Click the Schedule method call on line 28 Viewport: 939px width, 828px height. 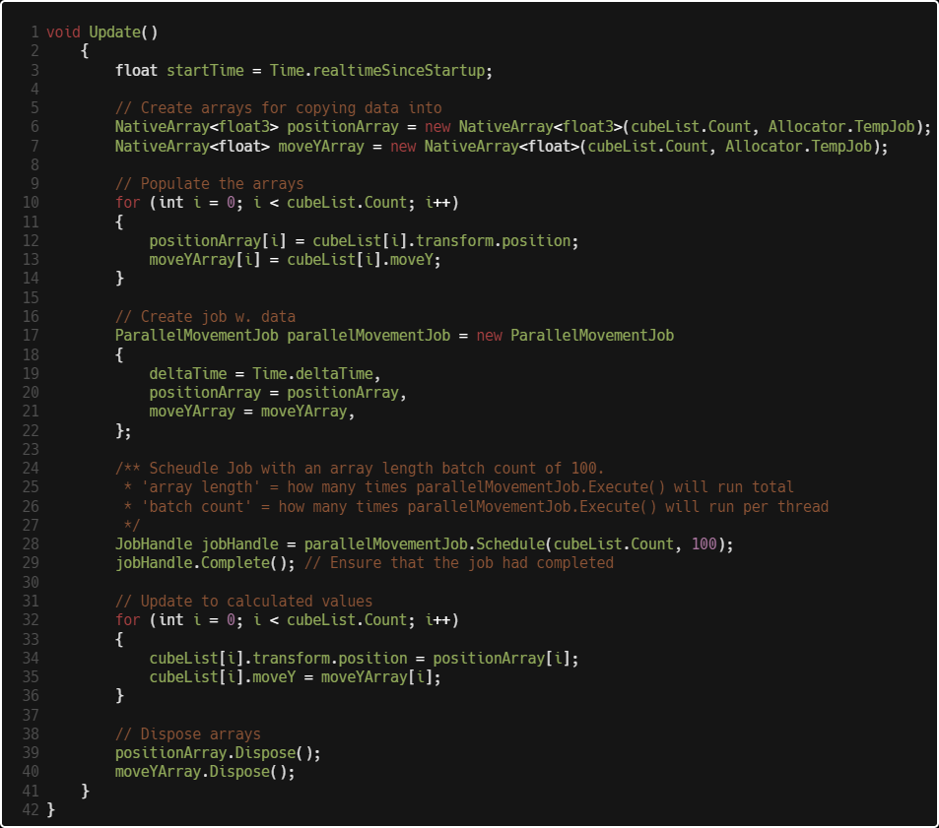coord(510,544)
